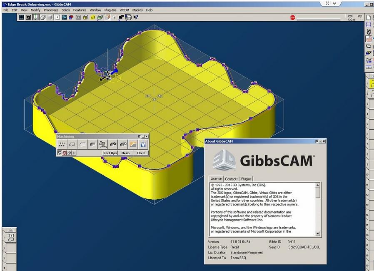Close the About GibbsCAM dialog
Screen dimensions: 374x271
click(324, 141)
